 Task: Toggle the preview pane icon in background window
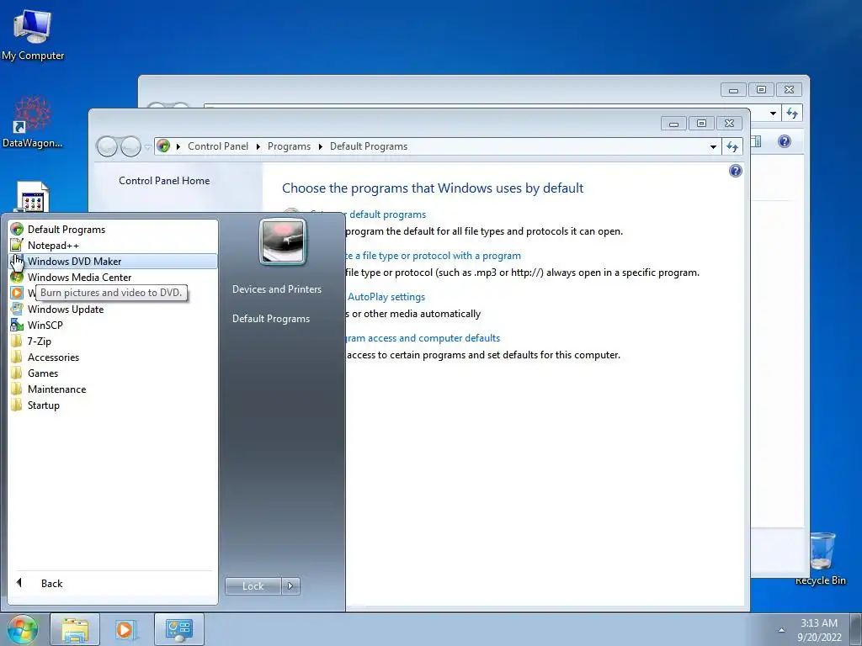click(x=757, y=141)
